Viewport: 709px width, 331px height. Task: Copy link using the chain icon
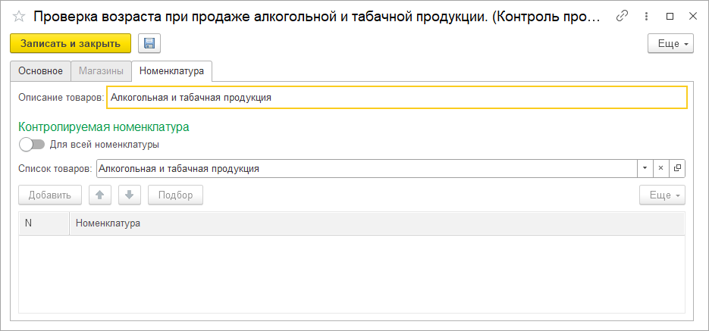click(x=623, y=16)
